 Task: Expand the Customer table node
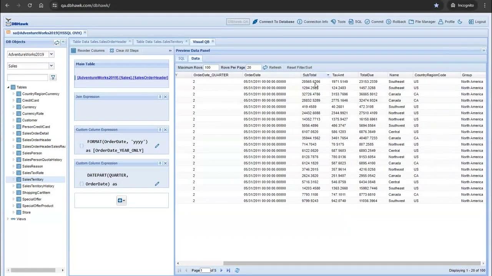(13, 120)
